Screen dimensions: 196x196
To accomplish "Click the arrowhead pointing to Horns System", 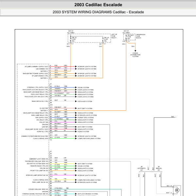I will point(76,132).
